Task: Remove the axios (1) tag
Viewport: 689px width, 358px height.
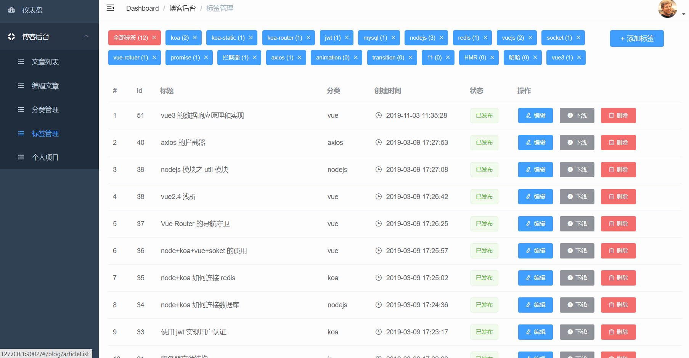Action: point(300,58)
